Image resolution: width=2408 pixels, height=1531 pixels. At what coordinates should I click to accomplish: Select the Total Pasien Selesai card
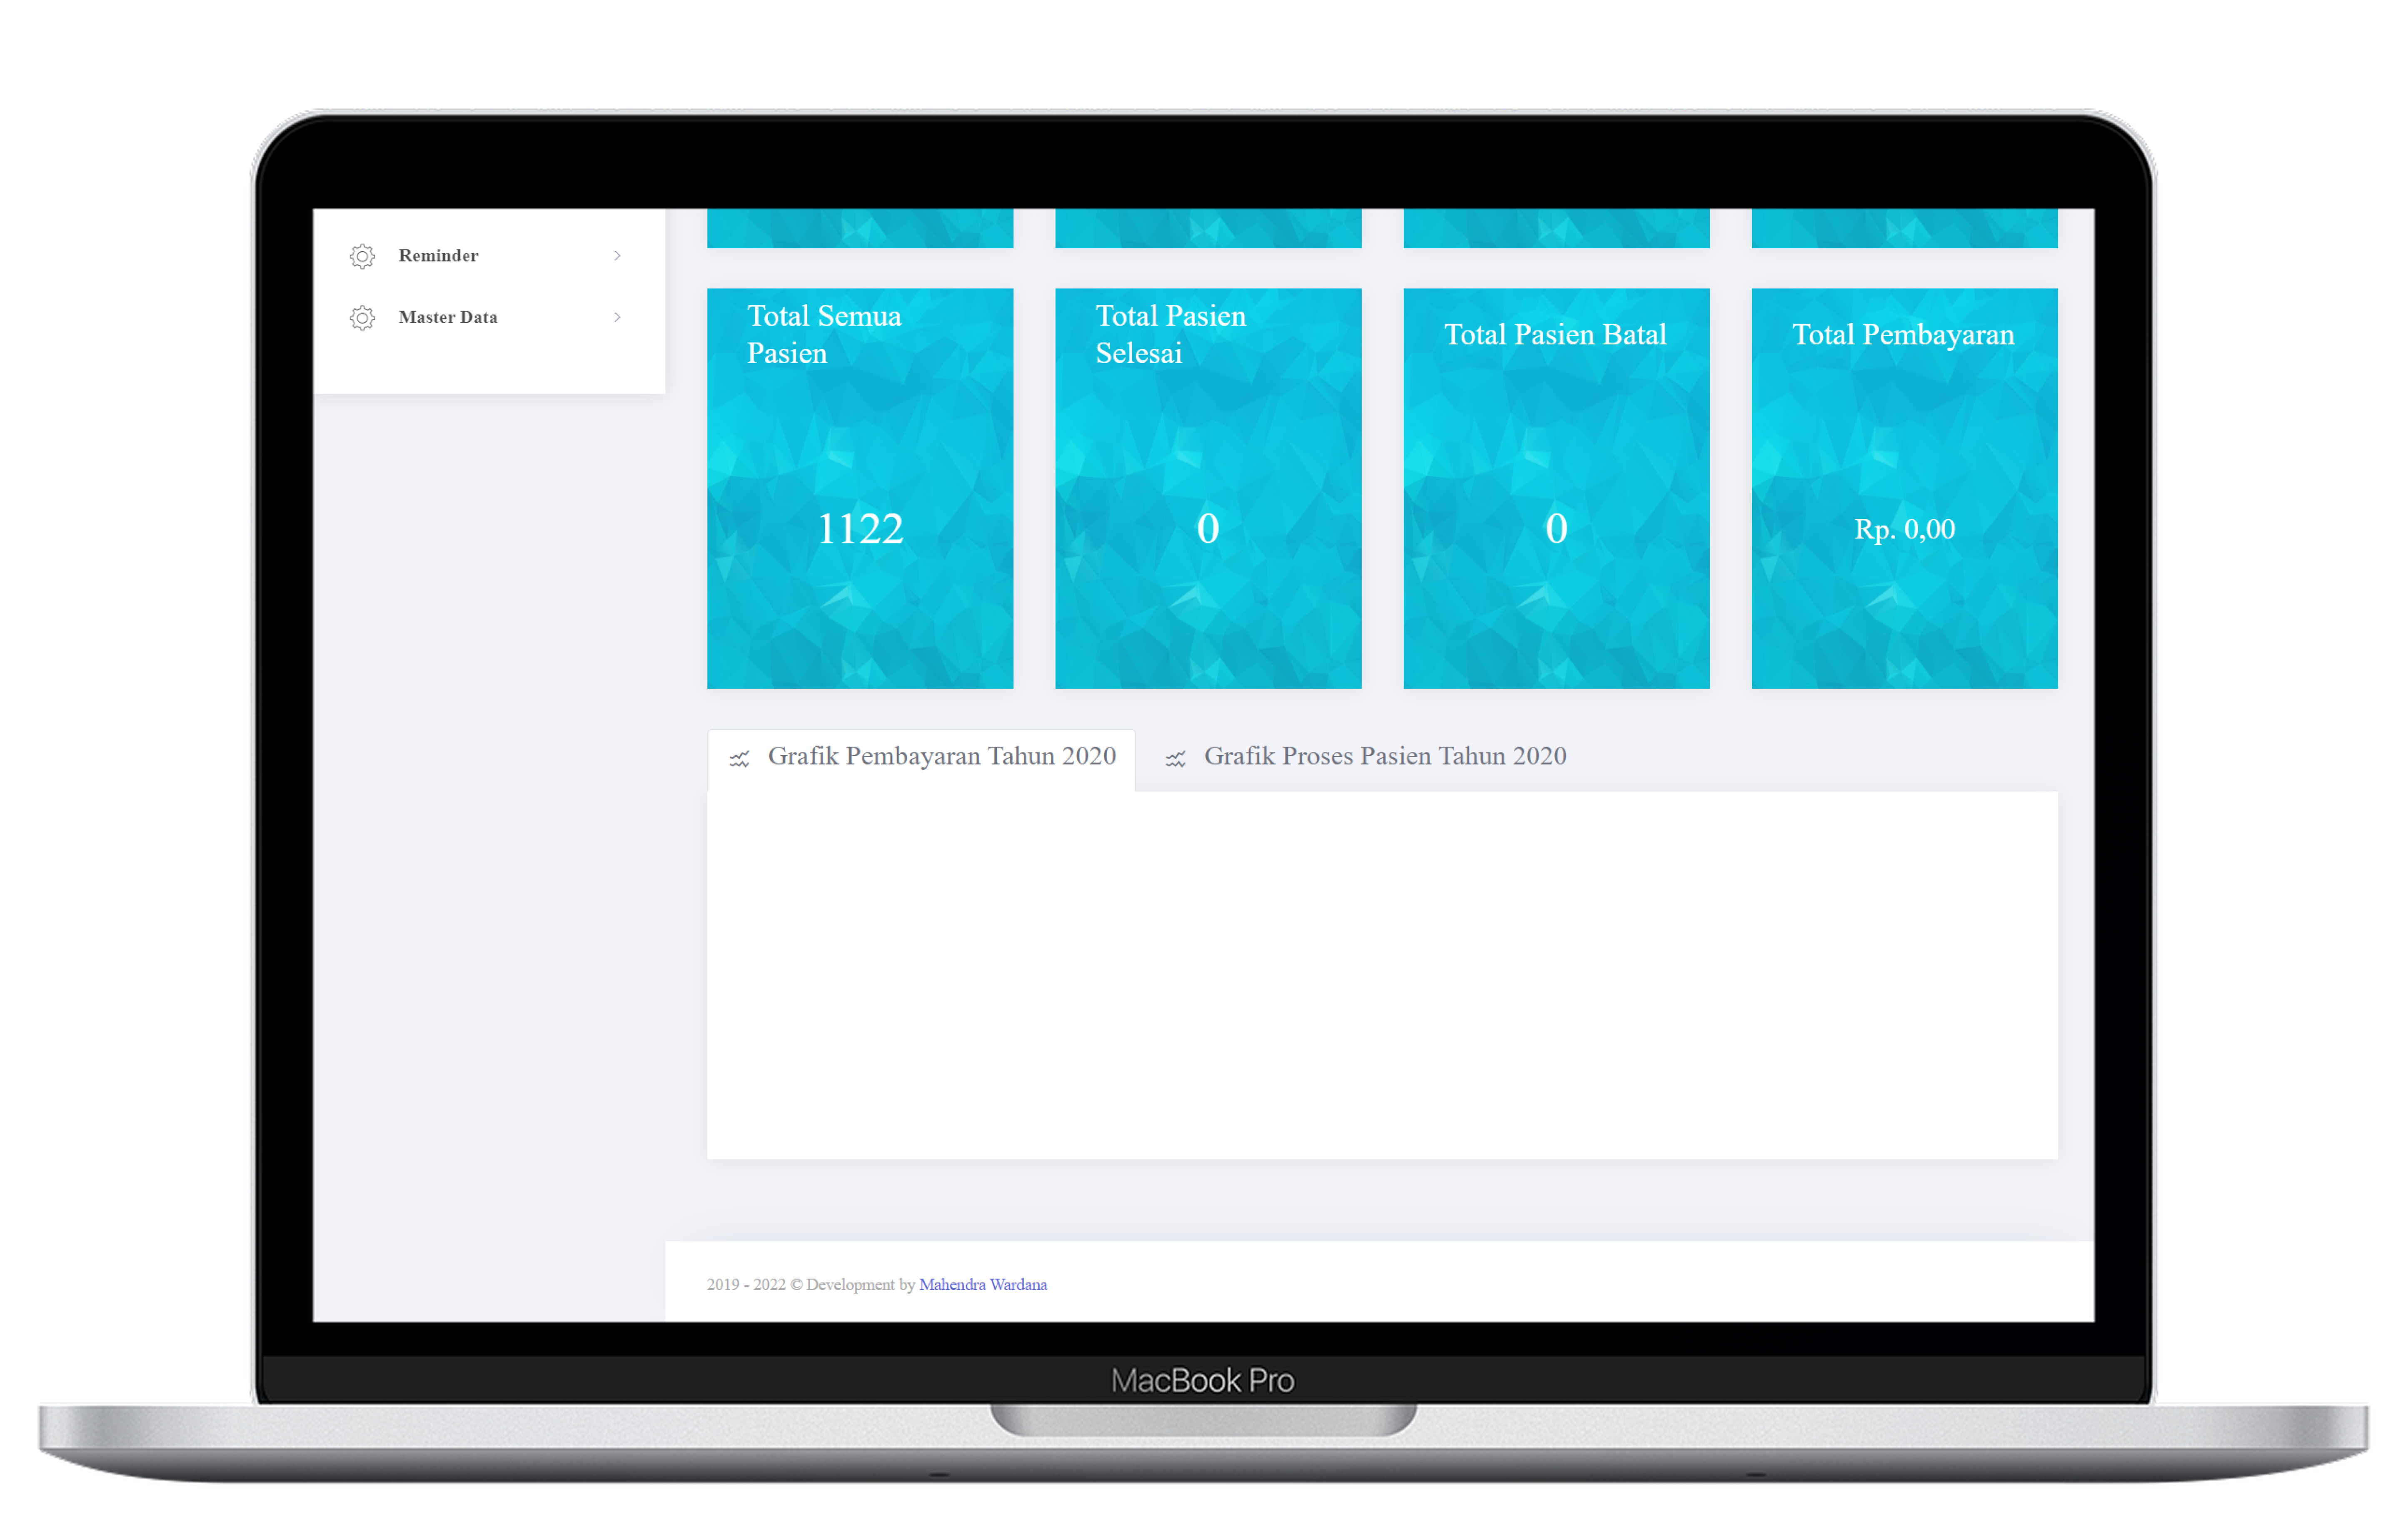click(1208, 489)
